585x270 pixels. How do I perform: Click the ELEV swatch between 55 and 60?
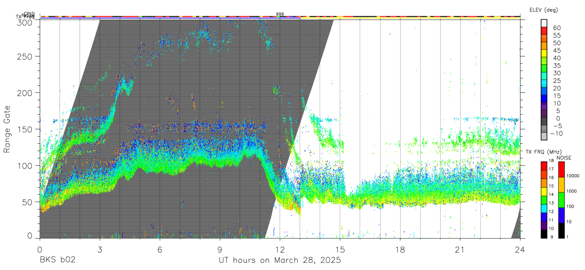point(545,31)
